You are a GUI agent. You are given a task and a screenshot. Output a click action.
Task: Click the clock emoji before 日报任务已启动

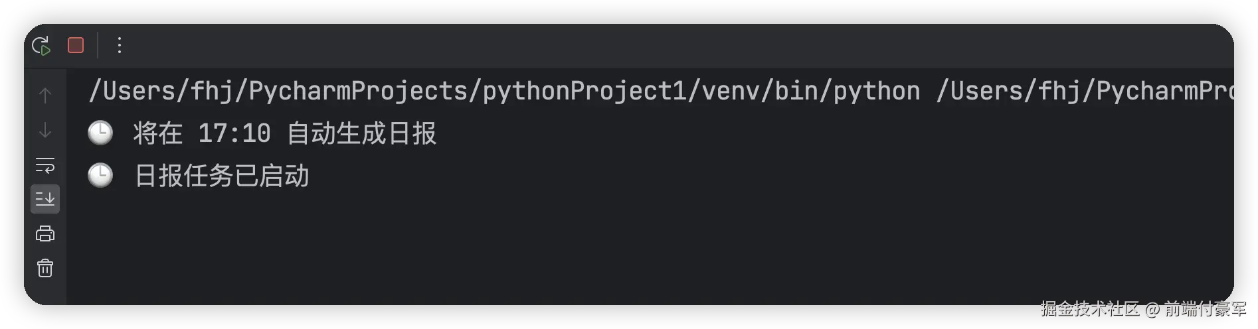tap(100, 176)
